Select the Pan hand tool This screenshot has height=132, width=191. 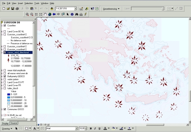coord(45,14)
